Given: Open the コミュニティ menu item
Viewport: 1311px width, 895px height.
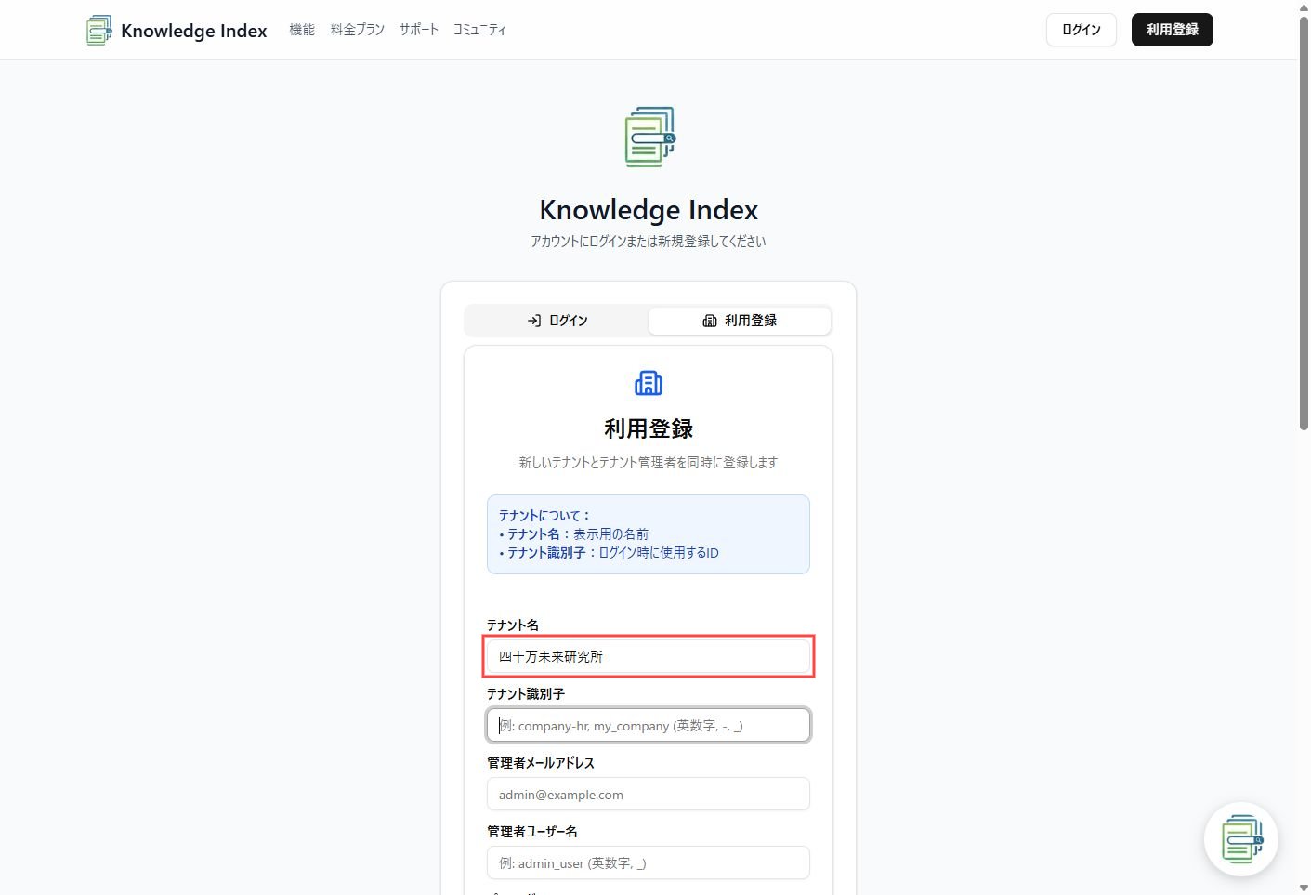Looking at the screenshot, I should tap(479, 30).
